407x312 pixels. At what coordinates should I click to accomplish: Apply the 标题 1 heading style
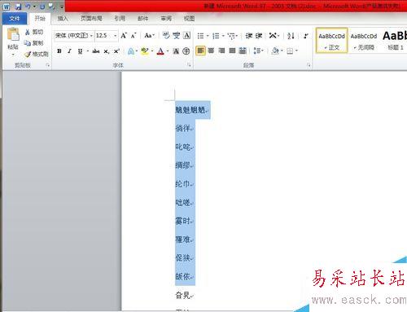[395, 41]
